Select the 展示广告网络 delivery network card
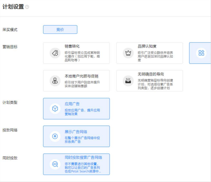 coord(76,136)
